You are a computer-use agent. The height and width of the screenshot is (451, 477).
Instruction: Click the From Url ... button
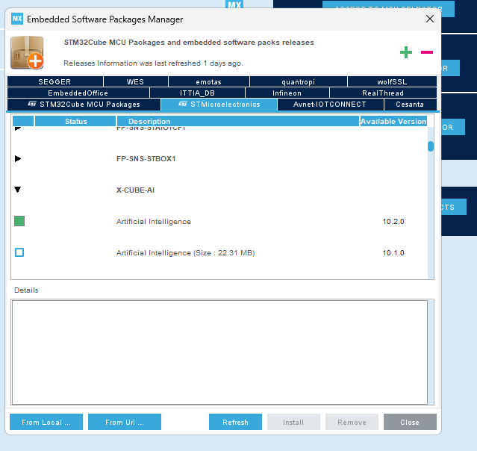point(125,422)
